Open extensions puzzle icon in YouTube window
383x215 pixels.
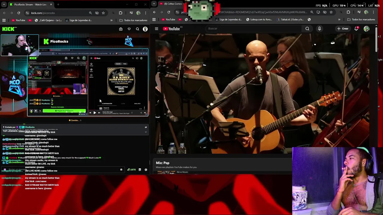(x=348, y=12)
